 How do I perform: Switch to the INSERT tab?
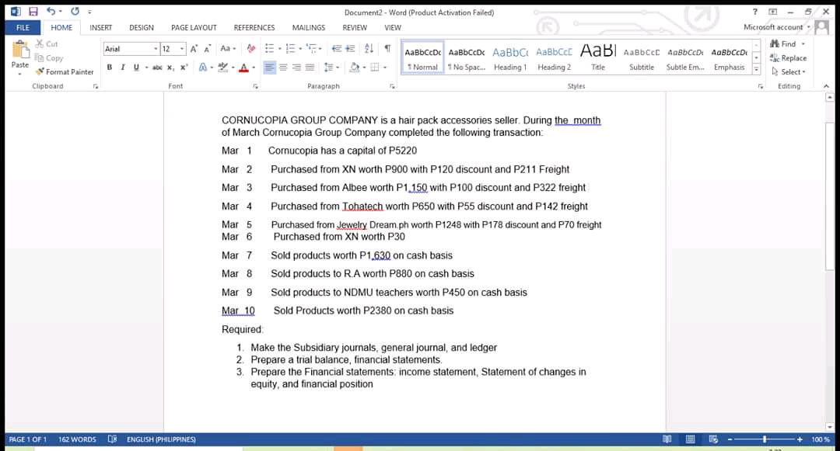(x=100, y=28)
